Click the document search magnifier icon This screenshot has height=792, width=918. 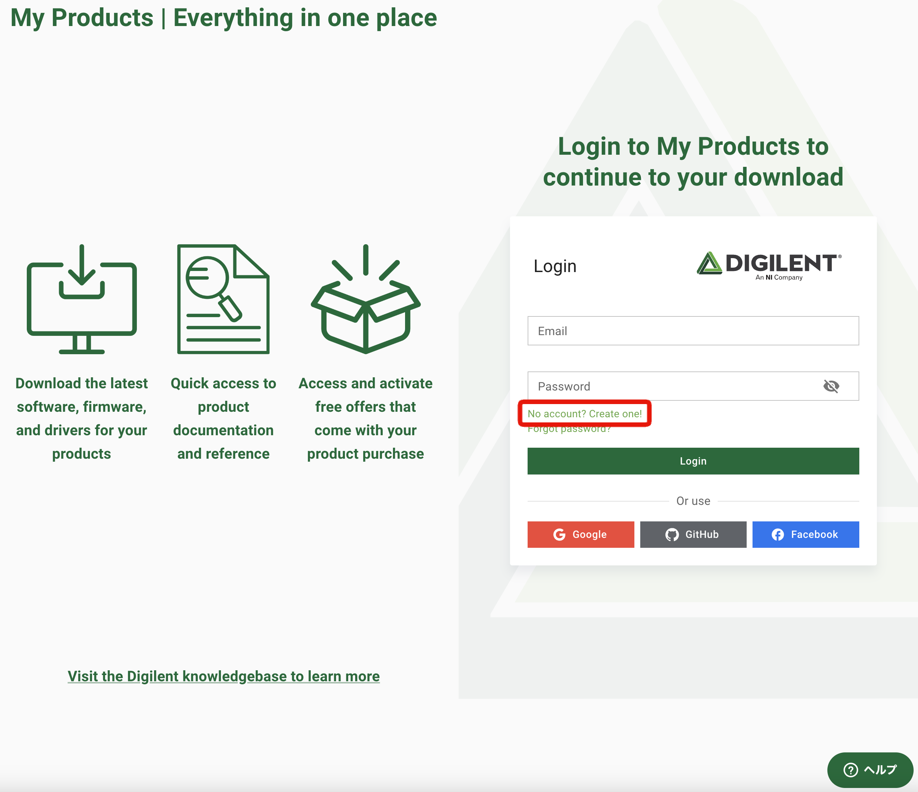pyautogui.click(x=223, y=299)
